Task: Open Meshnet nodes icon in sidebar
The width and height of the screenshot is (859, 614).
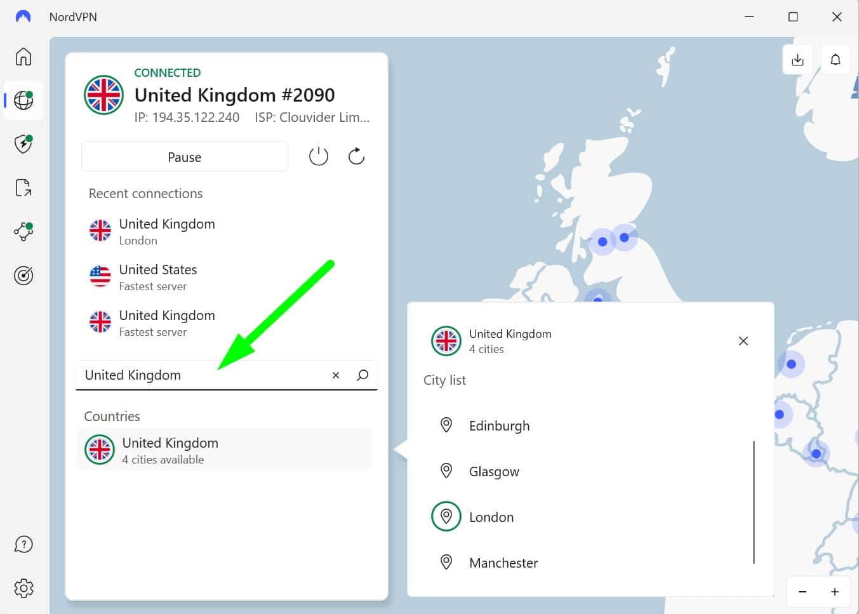Action: coord(23,232)
